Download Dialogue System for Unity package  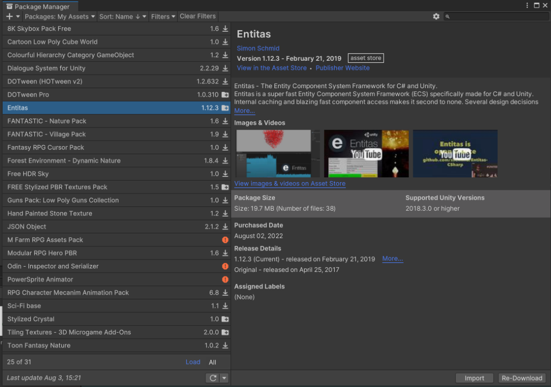click(x=225, y=68)
